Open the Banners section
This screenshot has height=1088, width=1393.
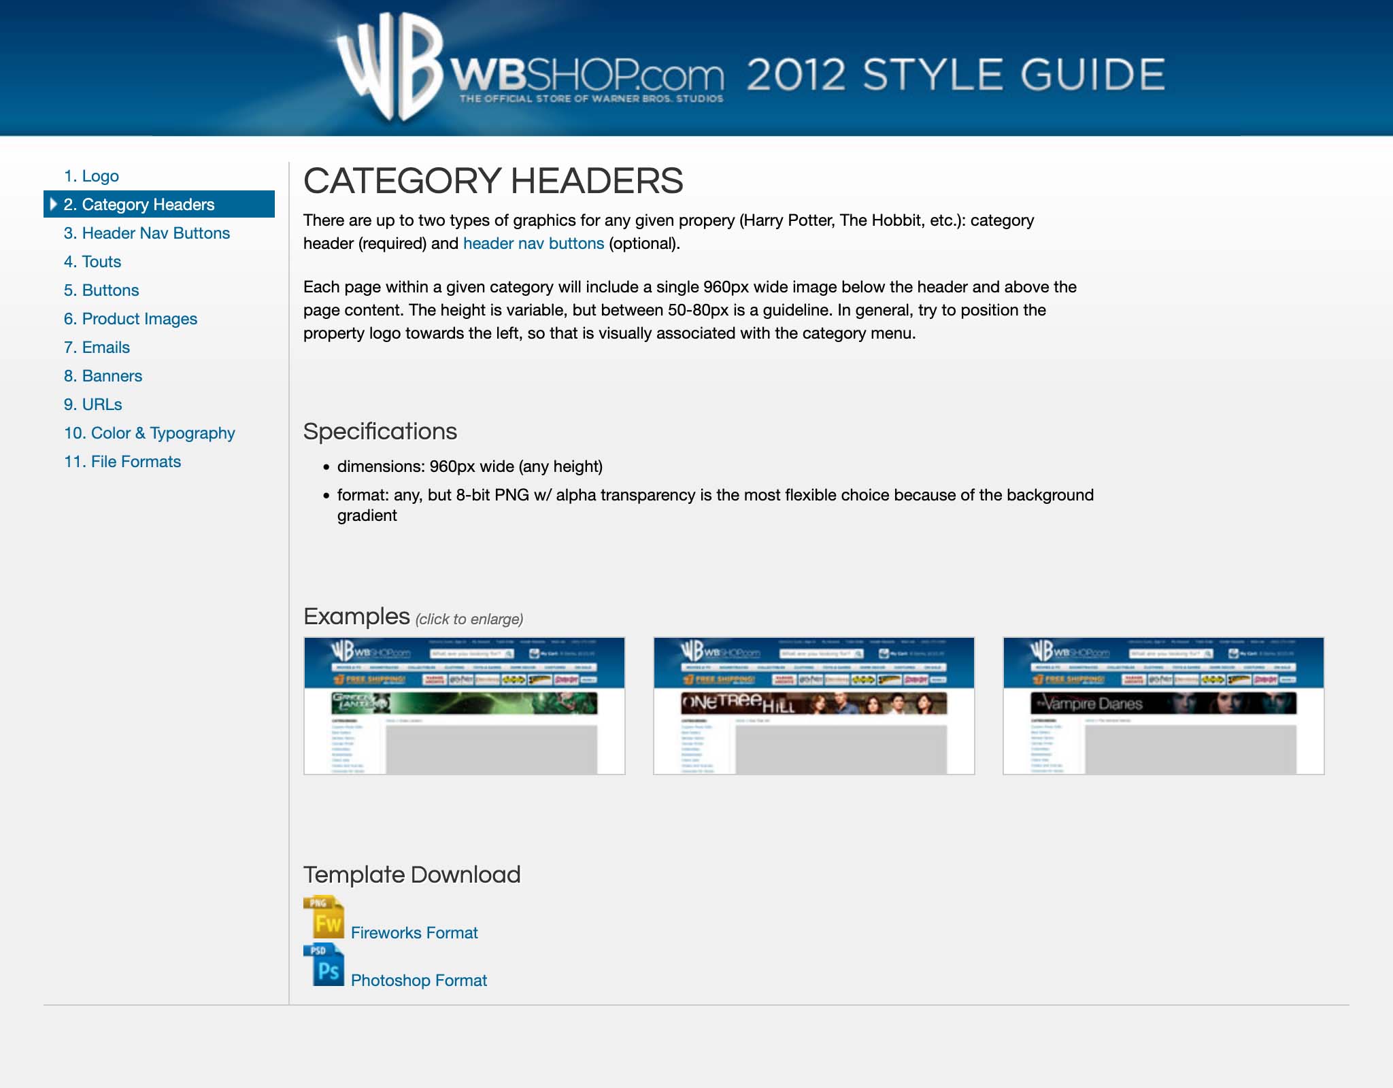tap(103, 376)
